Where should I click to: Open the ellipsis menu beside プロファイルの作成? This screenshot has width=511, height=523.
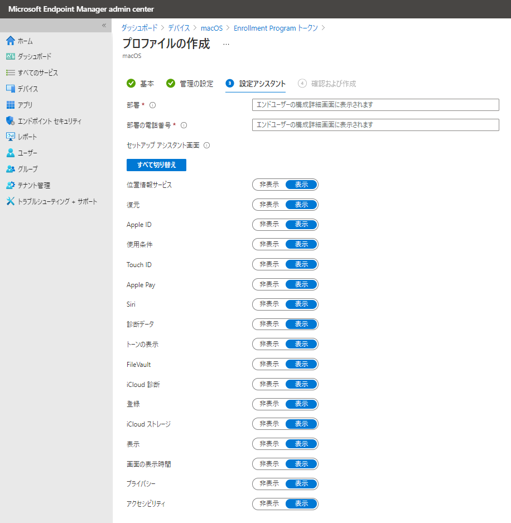pyautogui.click(x=226, y=45)
